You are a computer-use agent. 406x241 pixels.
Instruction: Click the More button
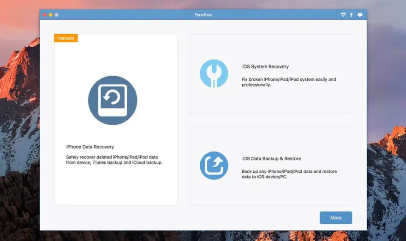click(336, 217)
